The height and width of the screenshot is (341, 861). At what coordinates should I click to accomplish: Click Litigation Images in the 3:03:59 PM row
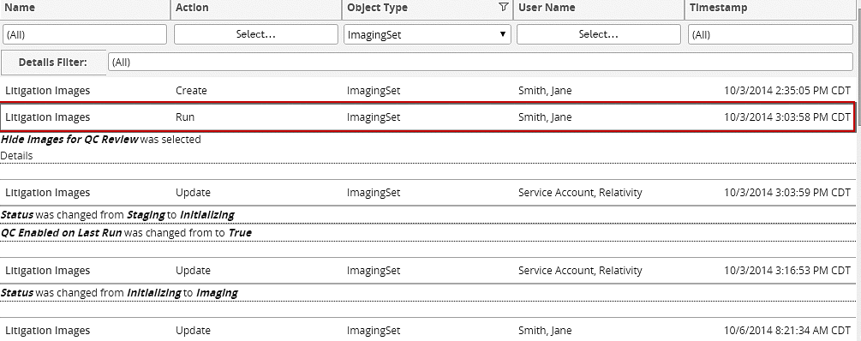pos(47,193)
